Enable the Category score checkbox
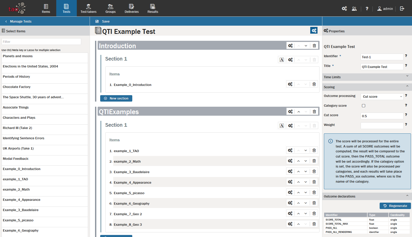The width and height of the screenshot is (412, 237). (363, 106)
